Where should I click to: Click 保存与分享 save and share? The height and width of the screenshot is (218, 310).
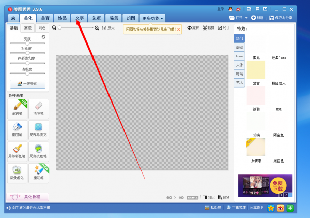tap(281, 18)
